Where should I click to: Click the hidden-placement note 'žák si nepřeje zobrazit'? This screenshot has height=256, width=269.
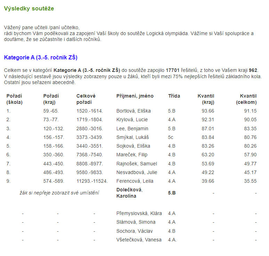point(59,192)
